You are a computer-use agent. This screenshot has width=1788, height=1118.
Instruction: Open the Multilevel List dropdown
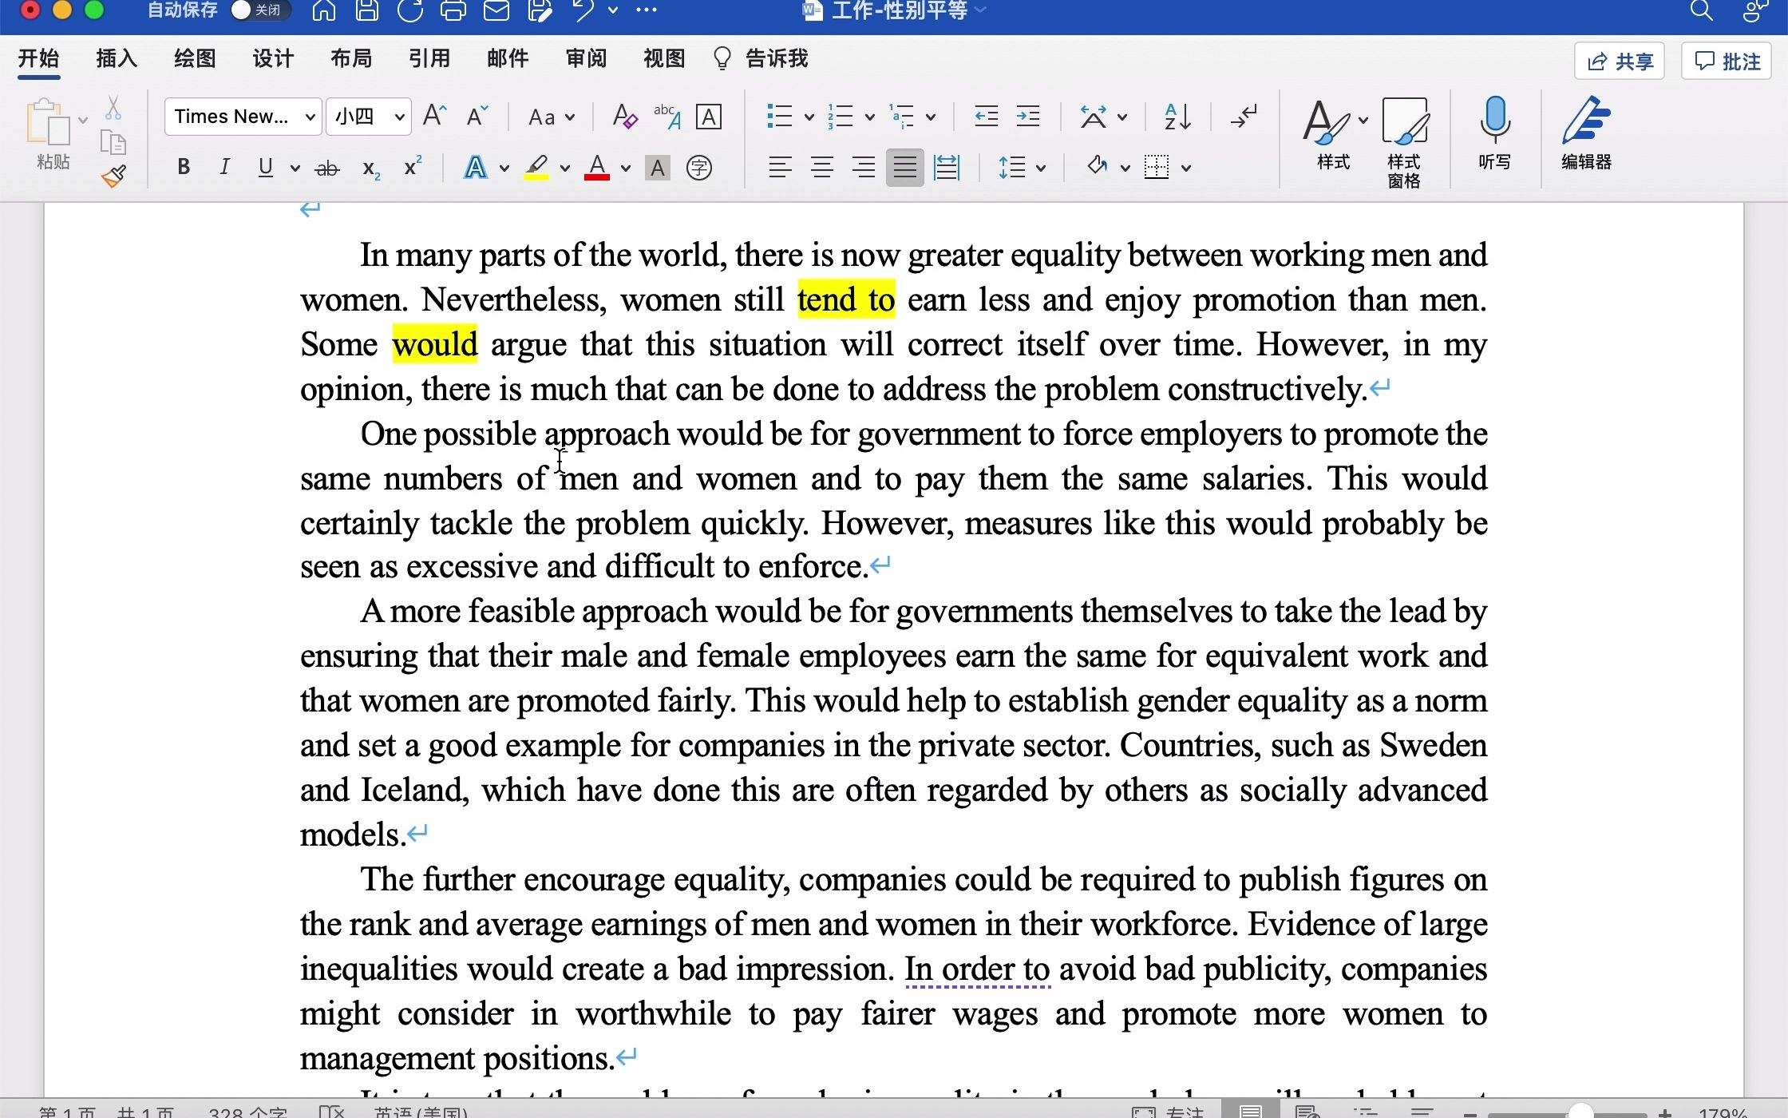click(x=931, y=117)
